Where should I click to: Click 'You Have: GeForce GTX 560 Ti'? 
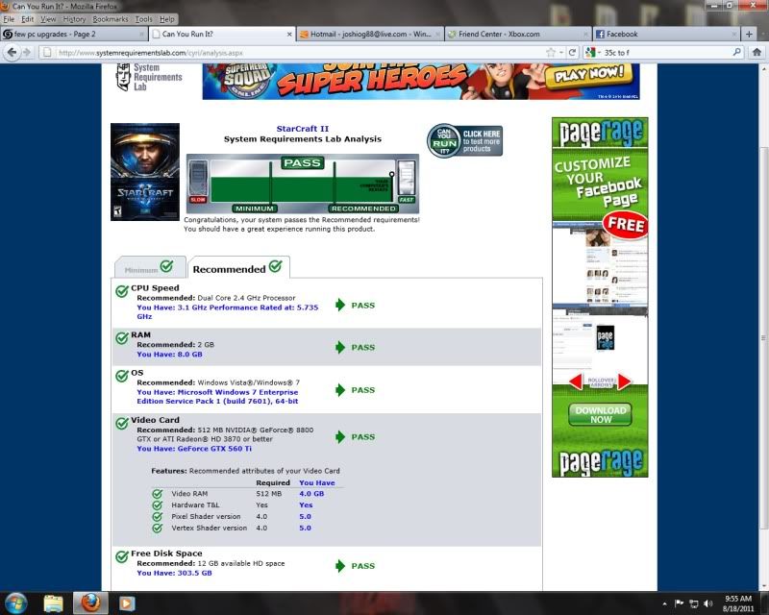click(x=194, y=448)
